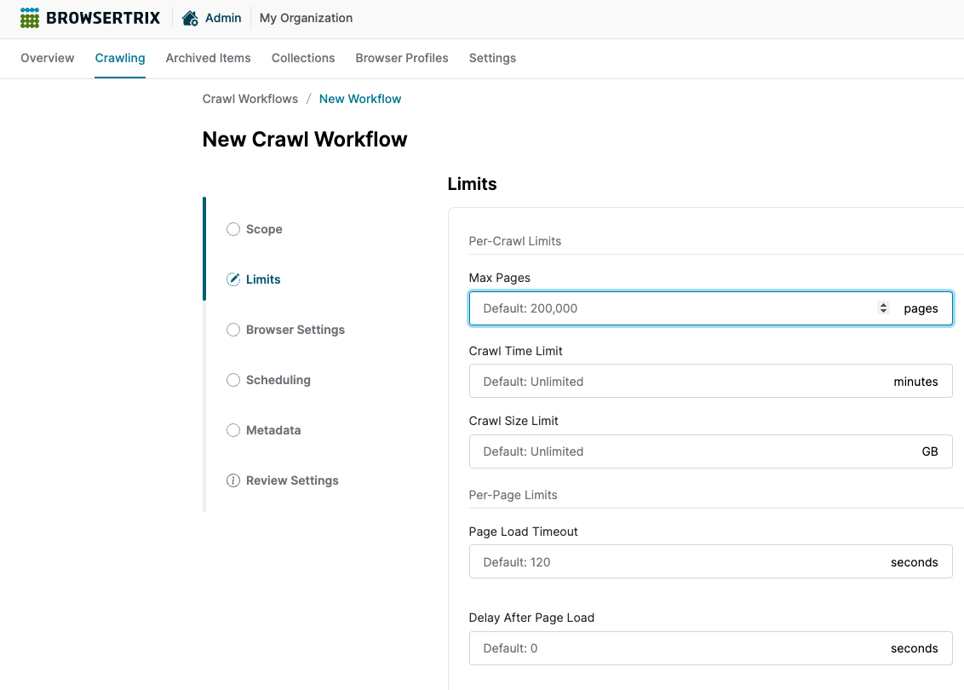Viewport: 964px width, 690px height.
Task: Go to the Scope step label
Action: [x=264, y=229]
